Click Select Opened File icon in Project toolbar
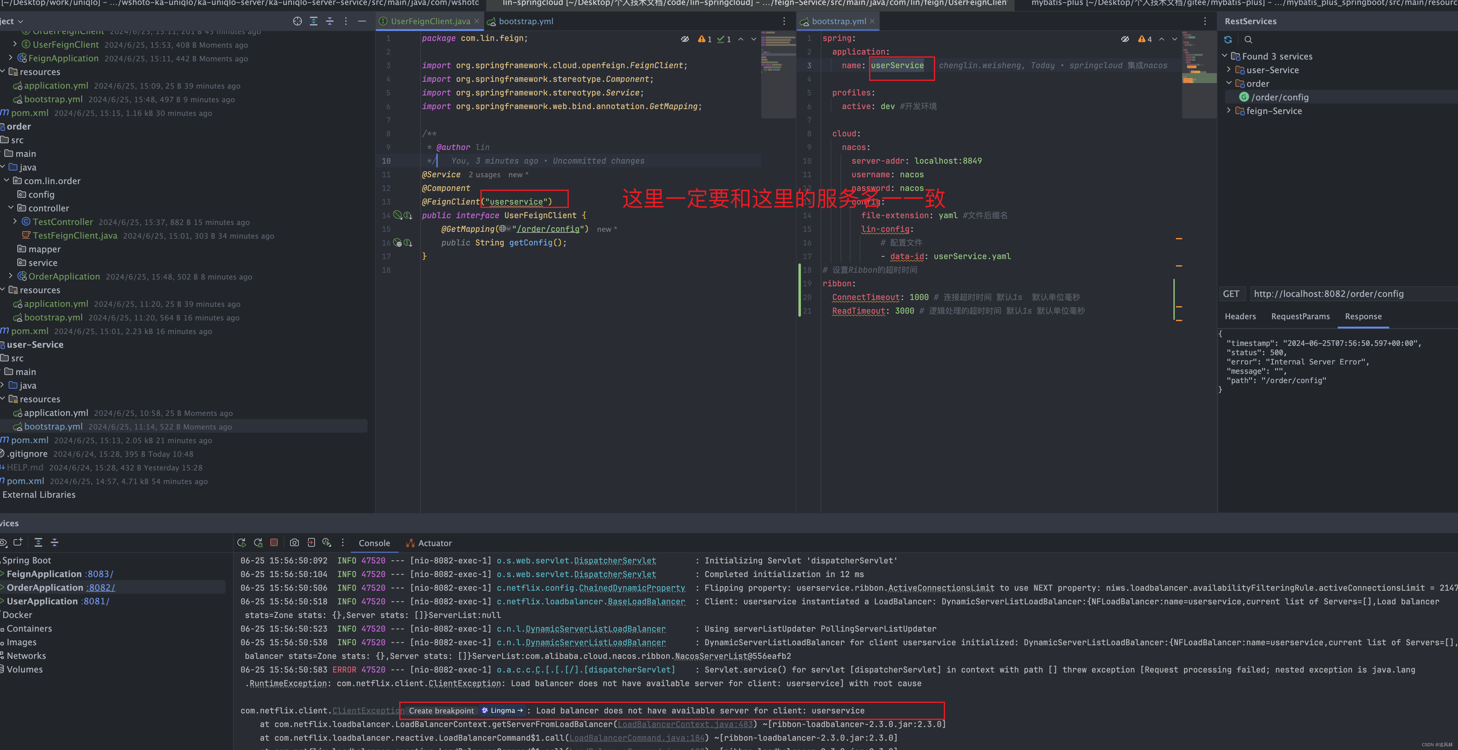Viewport: 1458px width, 750px height. pyautogui.click(x=297, y=21)
